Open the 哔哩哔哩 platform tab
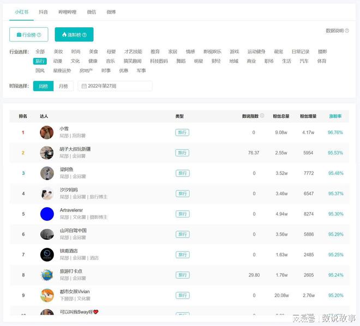This screenshot has height=326, width=360. [67, 12]
